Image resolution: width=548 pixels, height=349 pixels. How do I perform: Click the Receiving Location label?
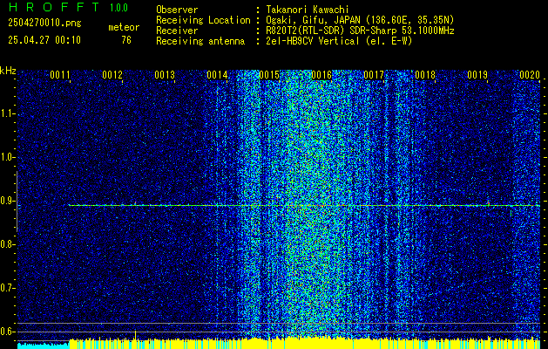coord(203,20)
